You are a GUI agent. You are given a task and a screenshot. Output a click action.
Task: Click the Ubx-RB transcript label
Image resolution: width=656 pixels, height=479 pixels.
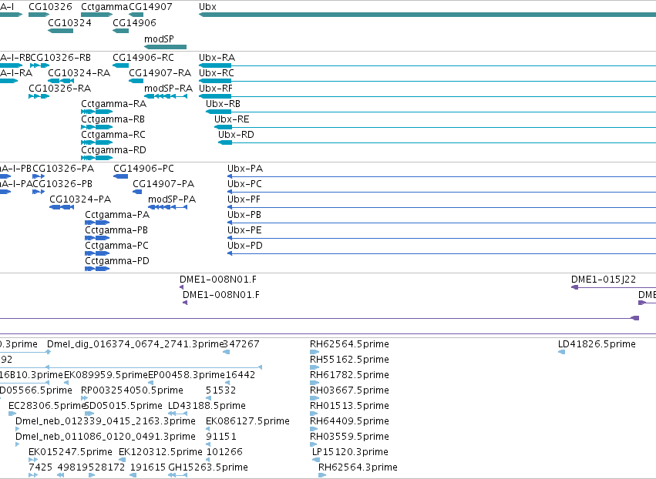click(223, 104)
